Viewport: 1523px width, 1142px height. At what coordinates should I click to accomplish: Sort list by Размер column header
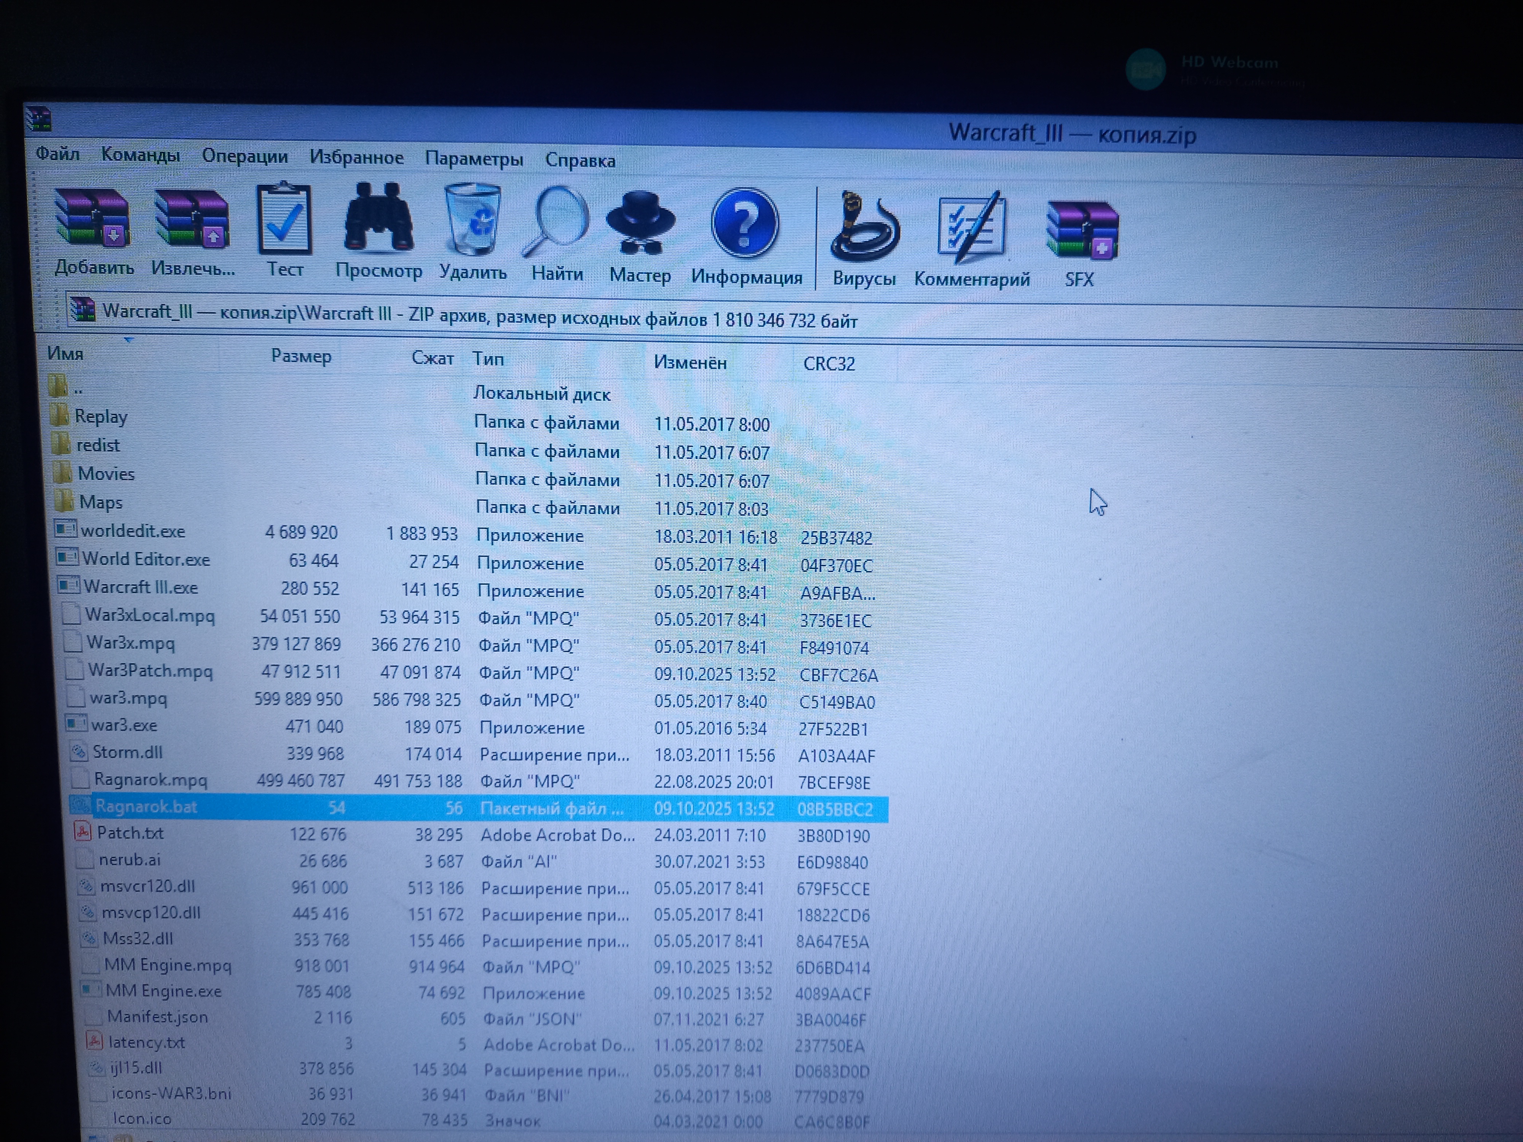pos(301,357)
